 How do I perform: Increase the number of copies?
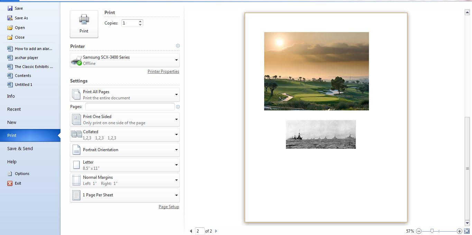pos(140,21)
